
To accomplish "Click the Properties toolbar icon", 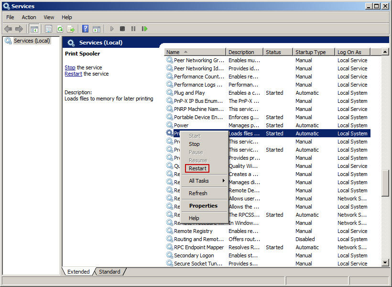I will click(x=48, y=29).
